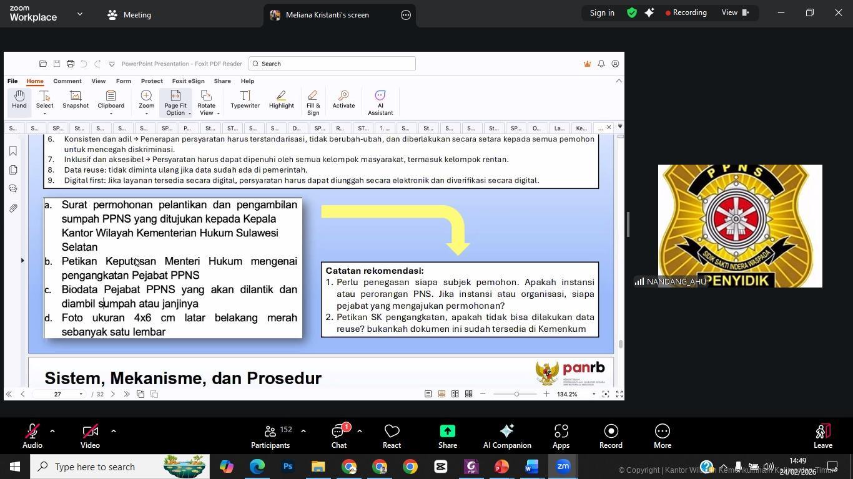The height and width of the screenshot is (479, 853).
Task: Adjust the zoom level slider
Action: pos(516,394)
